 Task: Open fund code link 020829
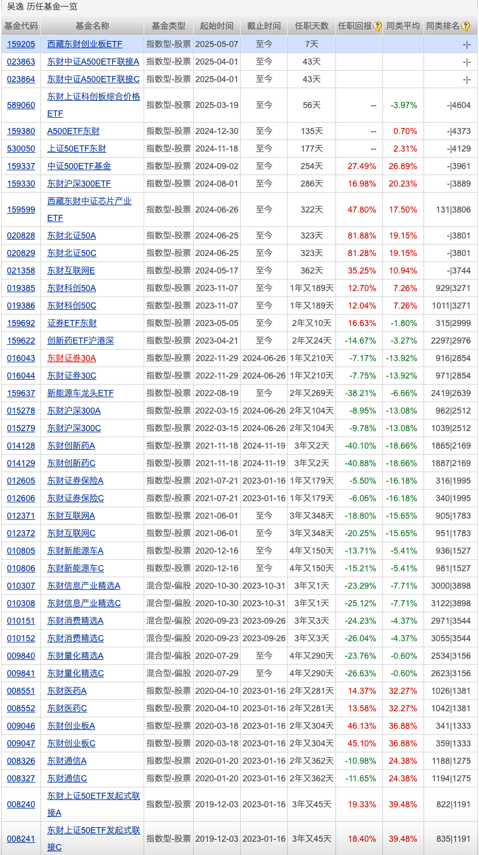(21, 253)
